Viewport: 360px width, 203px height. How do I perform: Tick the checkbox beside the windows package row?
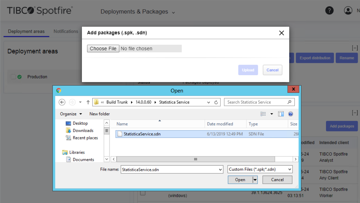point(143,193)
